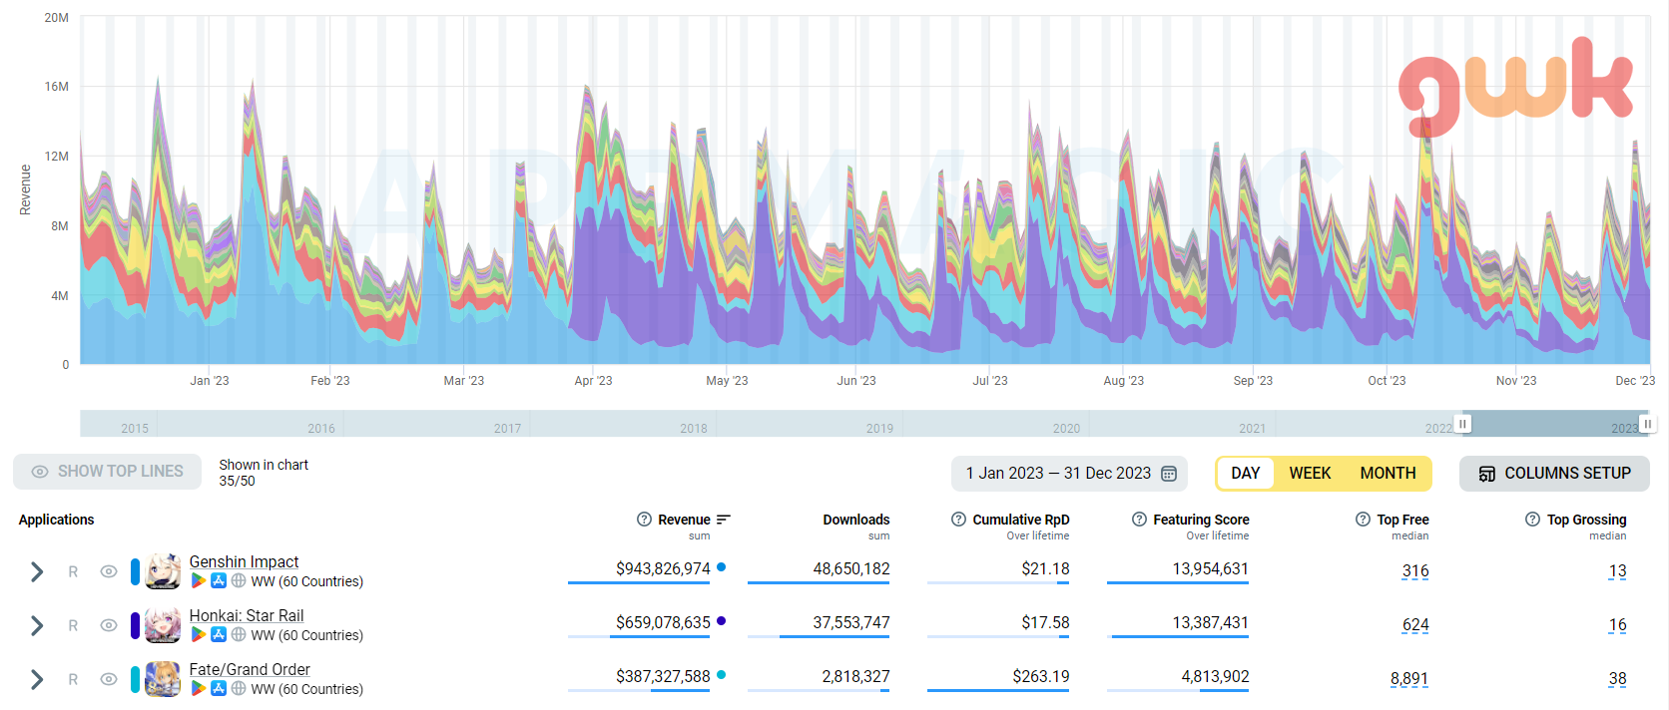
Task: Click the Downloads column header
Action: point(856,520)
